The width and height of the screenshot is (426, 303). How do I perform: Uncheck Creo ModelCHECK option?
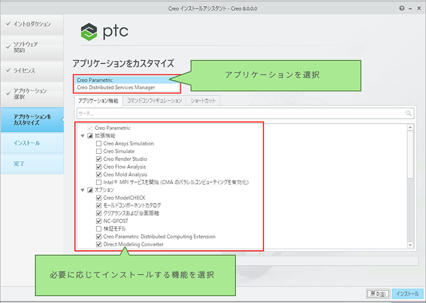99,197
